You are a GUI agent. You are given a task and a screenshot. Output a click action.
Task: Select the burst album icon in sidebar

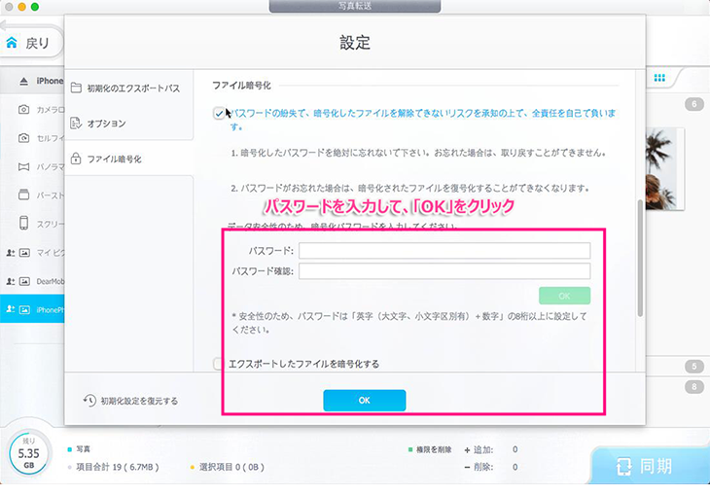[24, 195]
